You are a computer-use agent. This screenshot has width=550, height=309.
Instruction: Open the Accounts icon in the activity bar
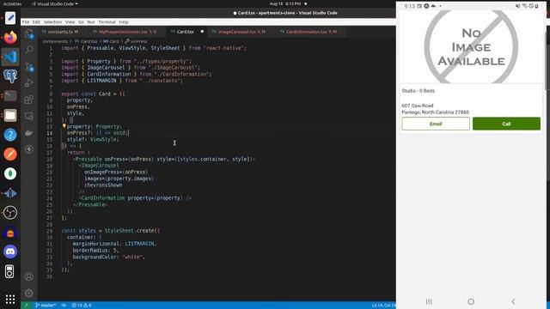[29, 276]
